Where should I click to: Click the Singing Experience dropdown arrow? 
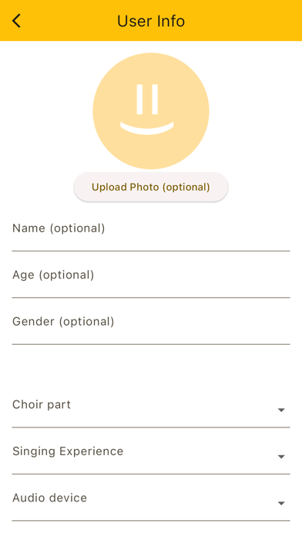click(x=281, y=457)
